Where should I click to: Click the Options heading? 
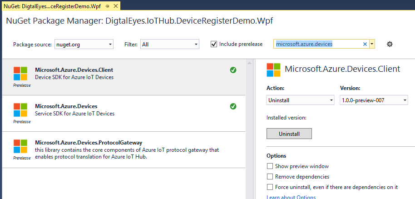[x=277, y=156]
